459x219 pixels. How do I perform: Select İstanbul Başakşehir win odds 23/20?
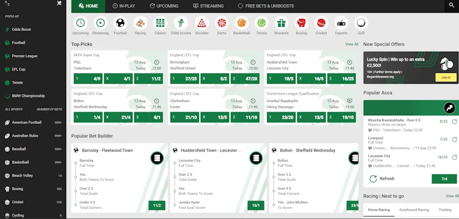[281, 118]
